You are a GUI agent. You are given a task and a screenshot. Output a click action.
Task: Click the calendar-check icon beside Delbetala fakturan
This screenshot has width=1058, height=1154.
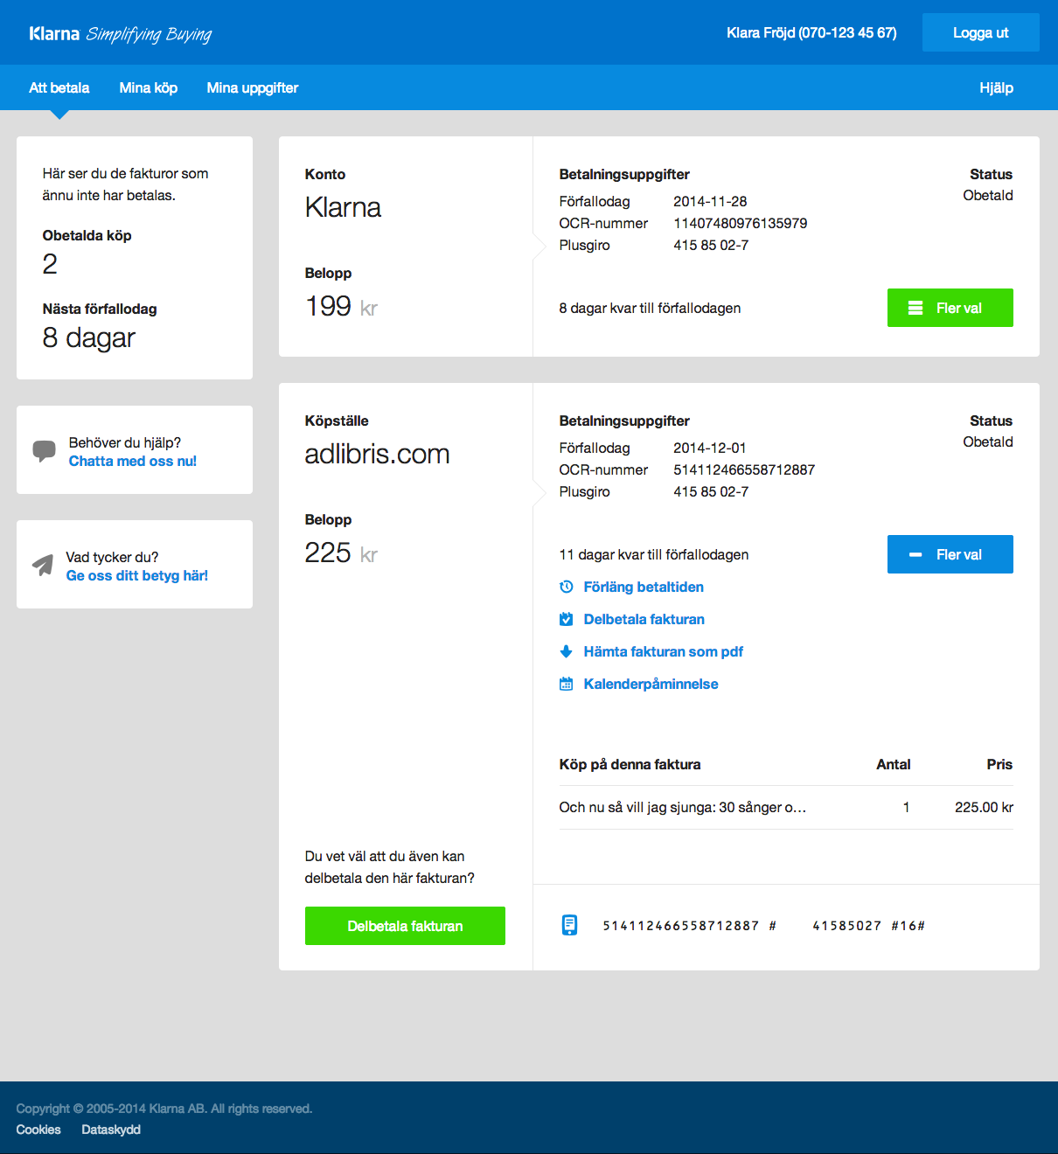coord(567,619)
